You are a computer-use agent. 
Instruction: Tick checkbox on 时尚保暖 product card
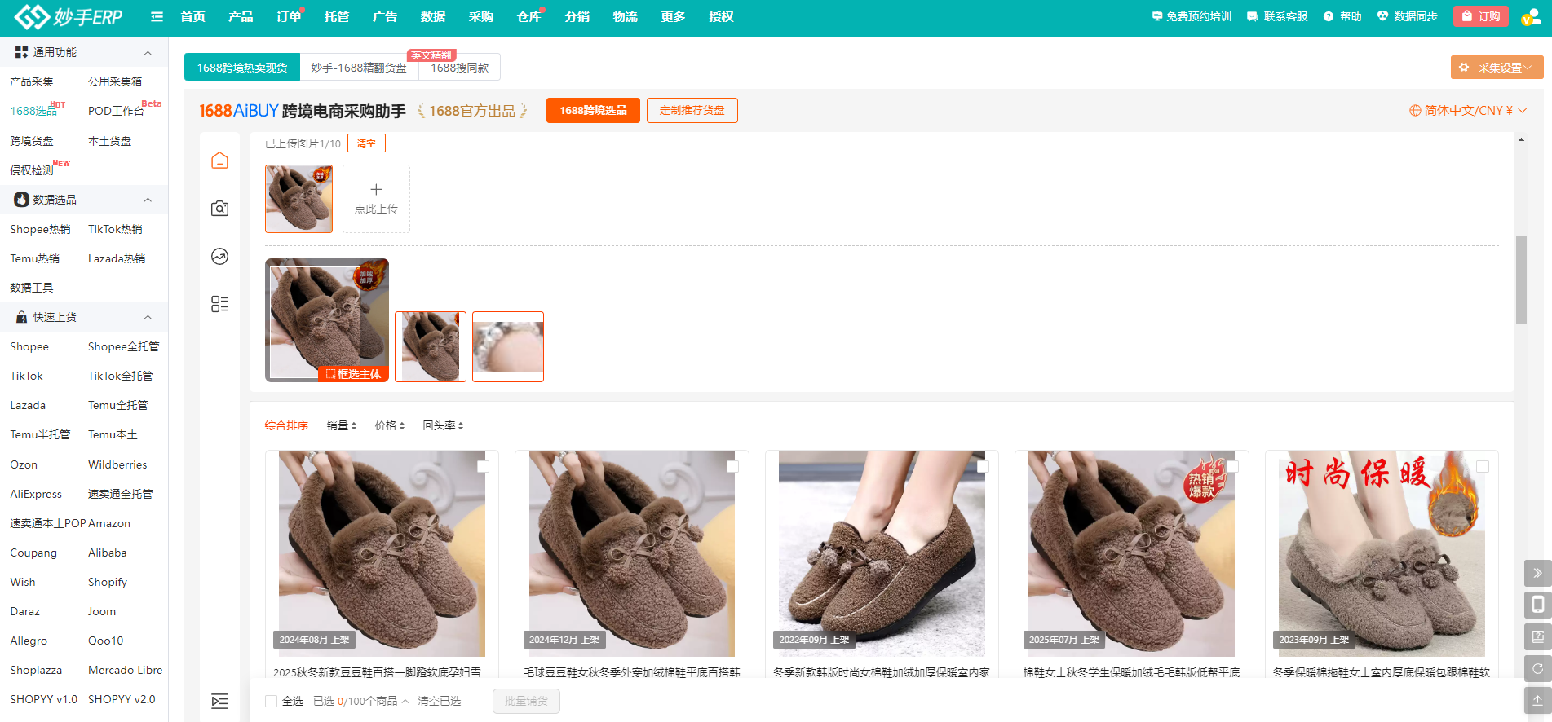click(1483, 467)
